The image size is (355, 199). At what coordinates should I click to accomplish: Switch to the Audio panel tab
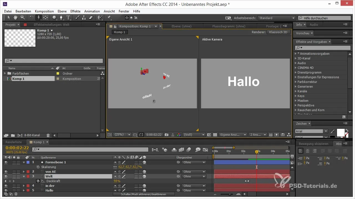[314, 25]
